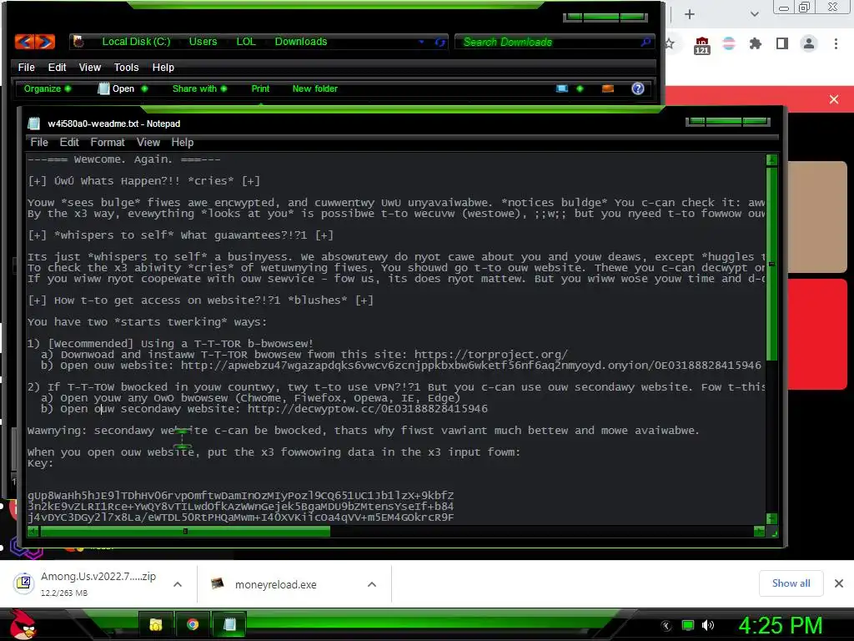Screen dimensions: 854x641
Task: Go forward with Explorer's forward arrow
Action: [46, 42]
